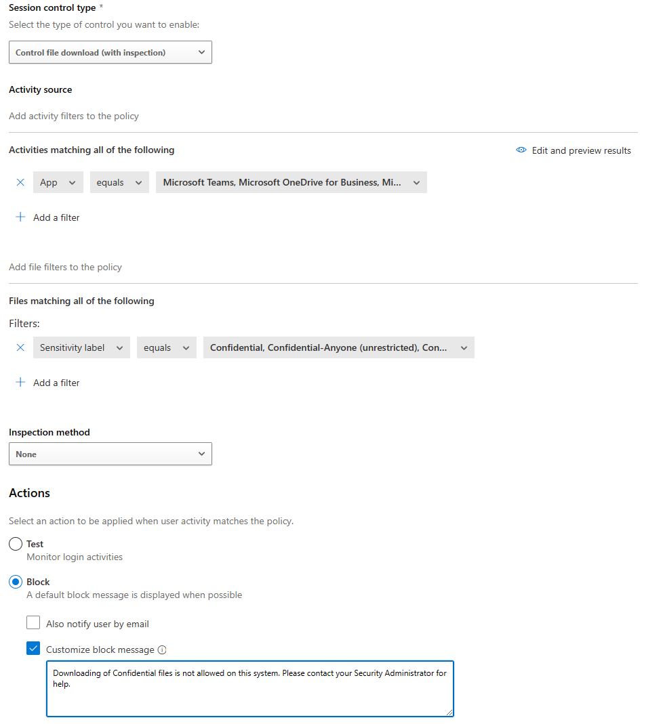Select the Block action radio button

(x=16, y=582)
